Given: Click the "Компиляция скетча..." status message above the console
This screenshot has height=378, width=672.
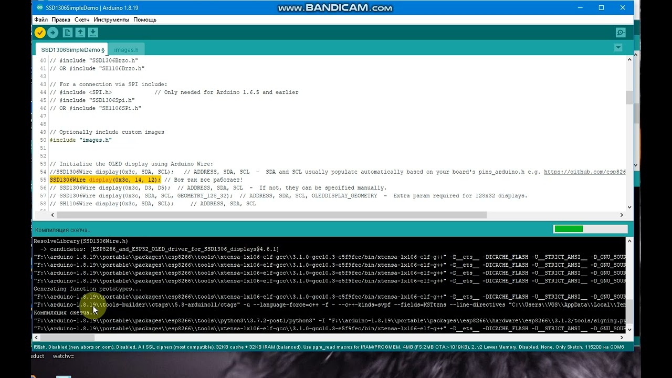Looking at the screenshot, I should click(x=63, y=230).
